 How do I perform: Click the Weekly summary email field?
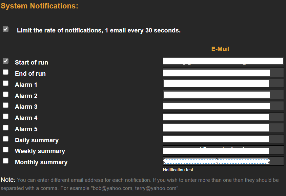pos(216,150)
